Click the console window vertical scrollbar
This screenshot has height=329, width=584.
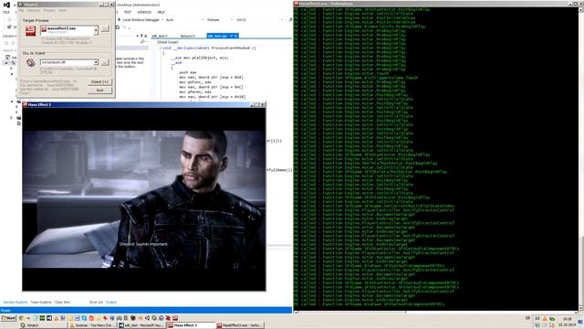[581, 159]
